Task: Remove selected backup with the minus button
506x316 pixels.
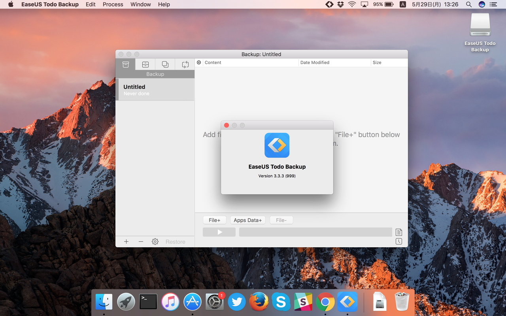Action: 141,241
